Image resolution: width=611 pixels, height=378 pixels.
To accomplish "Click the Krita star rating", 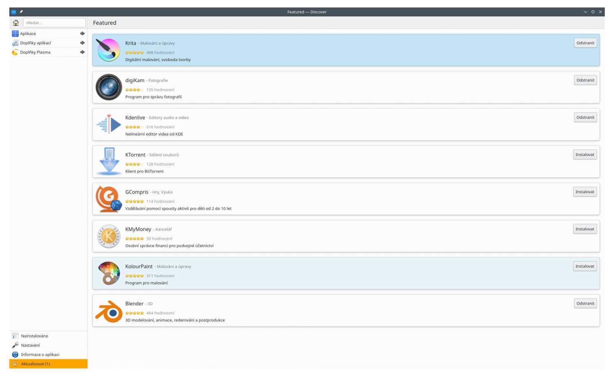I will click(134, 53).
